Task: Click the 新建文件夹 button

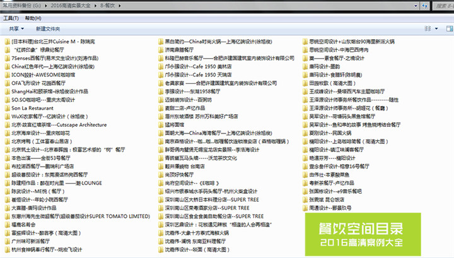Action: coord(48,28)
